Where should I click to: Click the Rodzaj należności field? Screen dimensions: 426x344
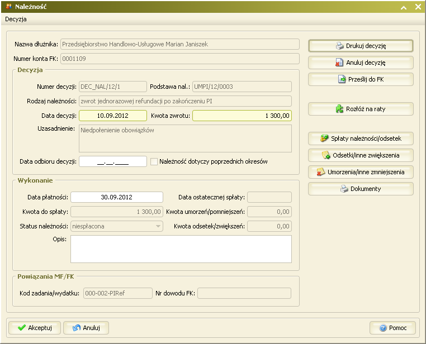tap(185, 101)
